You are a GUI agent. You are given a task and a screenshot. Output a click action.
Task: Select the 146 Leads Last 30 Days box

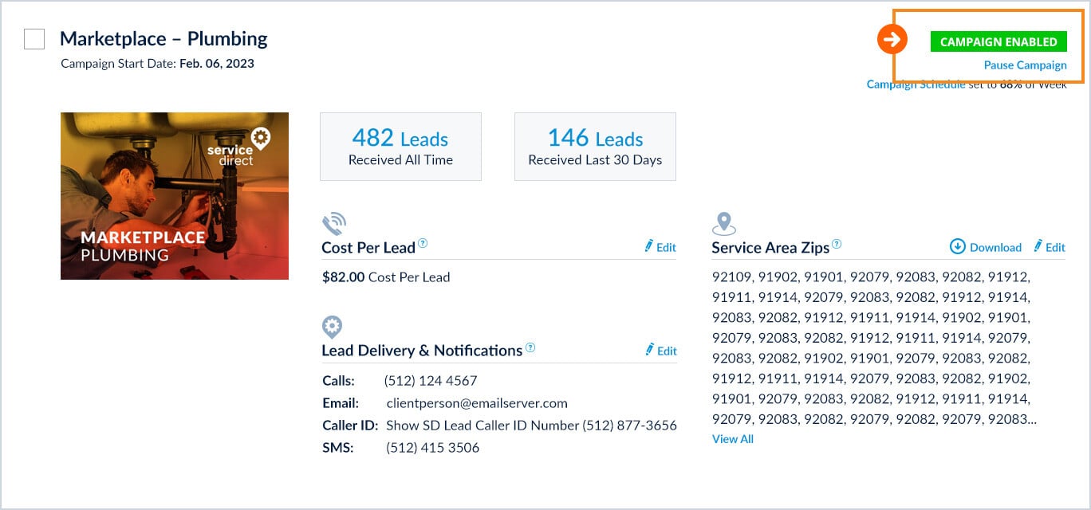point(595,147)
